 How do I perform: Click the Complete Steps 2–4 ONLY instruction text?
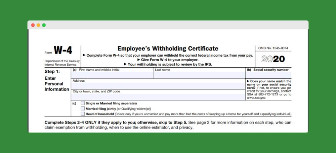(x=116, y=123)
